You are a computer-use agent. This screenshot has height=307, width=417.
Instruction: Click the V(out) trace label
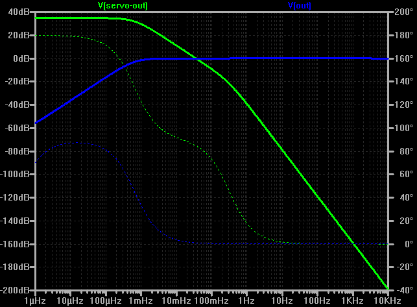(300, 6)
